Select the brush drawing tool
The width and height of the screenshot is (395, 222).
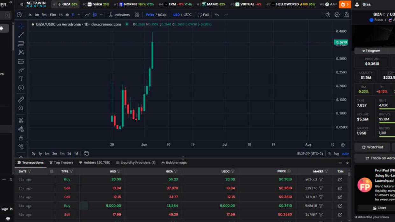tap(21, 70)
